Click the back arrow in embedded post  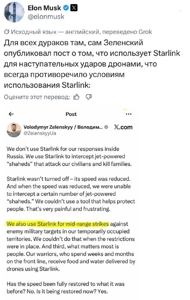pos(11,114)
